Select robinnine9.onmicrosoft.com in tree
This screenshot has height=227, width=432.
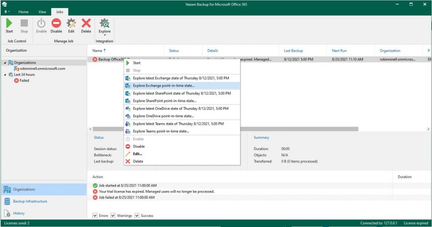point(42,69)
